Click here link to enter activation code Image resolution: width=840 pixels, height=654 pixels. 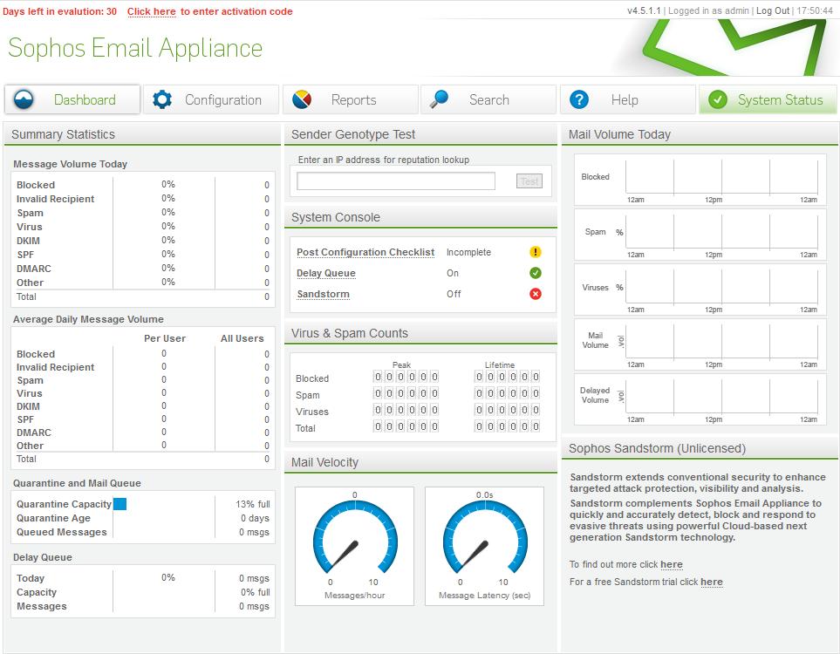point(152,11)
